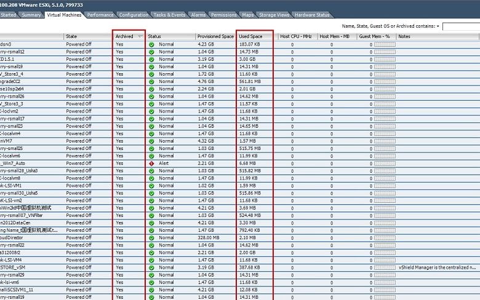480x300 pixels.
Task: Click the status icon in alliSCSIVM1_11 row
Action: (151, 290)
